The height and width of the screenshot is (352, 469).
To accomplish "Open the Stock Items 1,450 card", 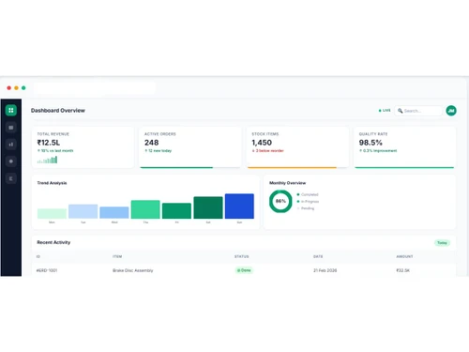I will 297,147.
